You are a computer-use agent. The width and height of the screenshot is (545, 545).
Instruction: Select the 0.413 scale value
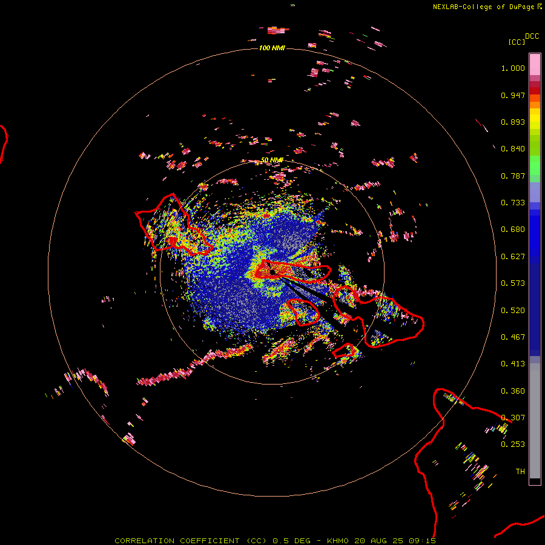513,364
